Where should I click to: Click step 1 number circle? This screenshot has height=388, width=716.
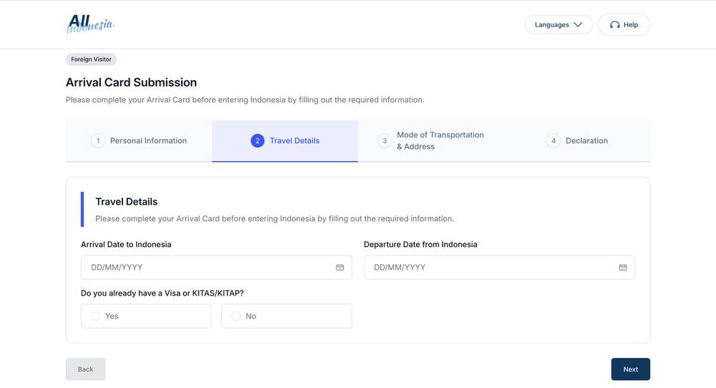97,141
